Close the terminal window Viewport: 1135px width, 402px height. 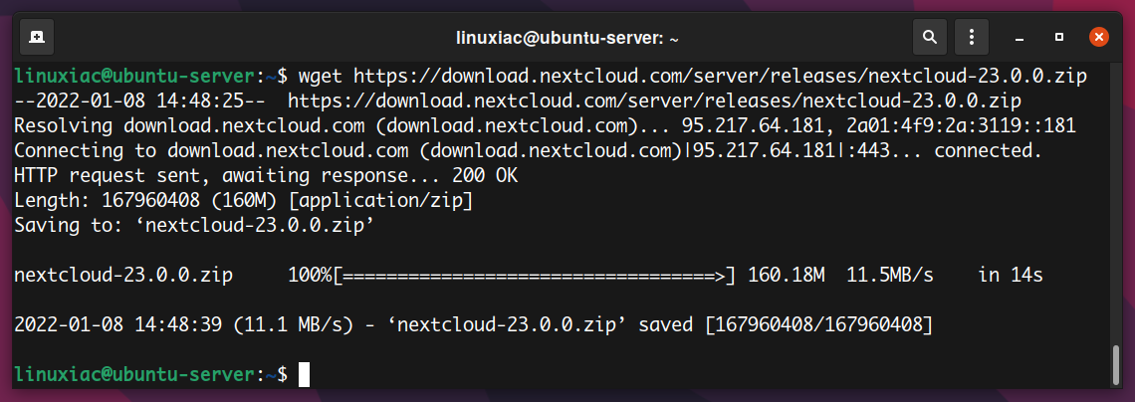click(x=1099, y=37)
